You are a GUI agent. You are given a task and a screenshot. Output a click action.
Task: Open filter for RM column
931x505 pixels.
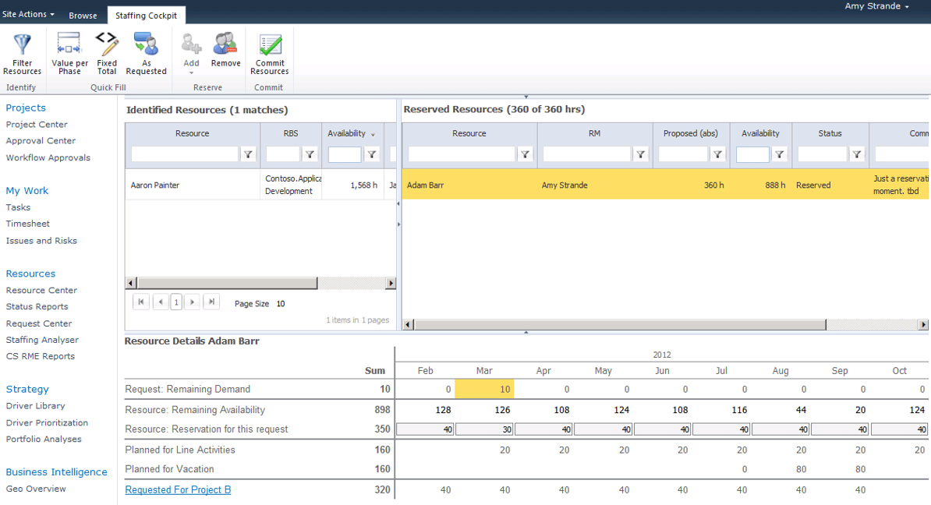(x=641, y=154)
